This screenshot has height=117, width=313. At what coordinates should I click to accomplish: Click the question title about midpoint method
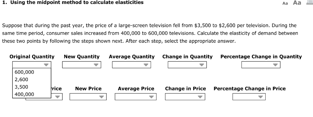(73, 2)
